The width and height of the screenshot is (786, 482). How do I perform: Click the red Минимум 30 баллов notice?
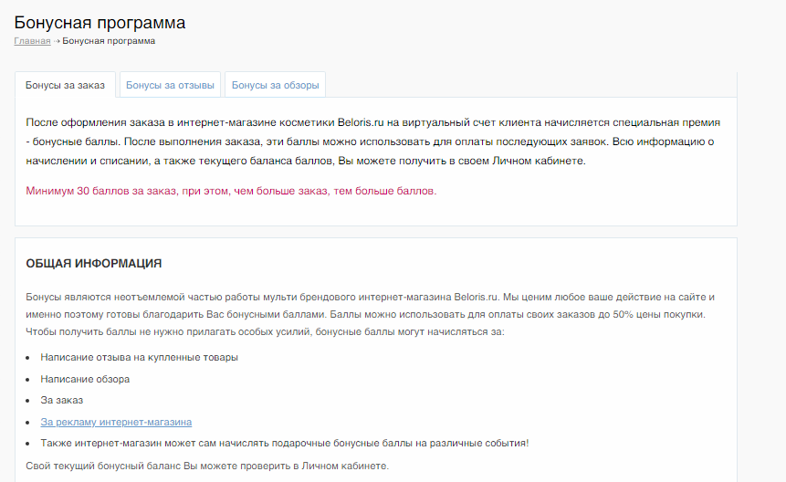[231, 191]
